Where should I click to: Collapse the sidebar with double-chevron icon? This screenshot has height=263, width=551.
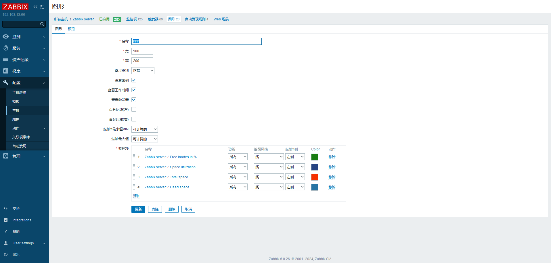tap(35, 7)
